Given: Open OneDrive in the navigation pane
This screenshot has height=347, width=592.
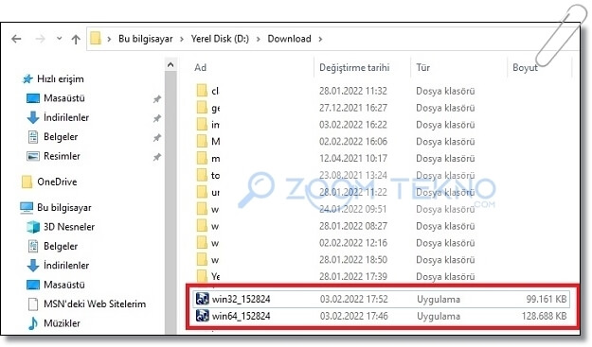Looking at the screenshot, I should [57, 182].
